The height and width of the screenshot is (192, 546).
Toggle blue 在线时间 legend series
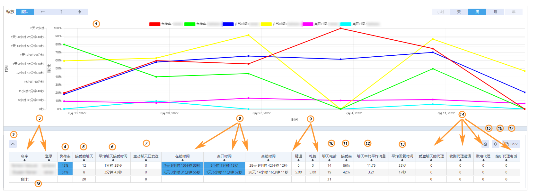coord(241,24)
